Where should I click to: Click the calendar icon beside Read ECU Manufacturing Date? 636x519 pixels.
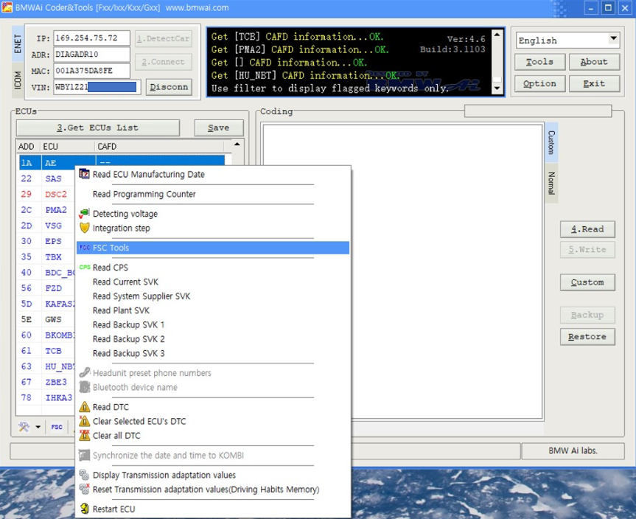(84, 174)
